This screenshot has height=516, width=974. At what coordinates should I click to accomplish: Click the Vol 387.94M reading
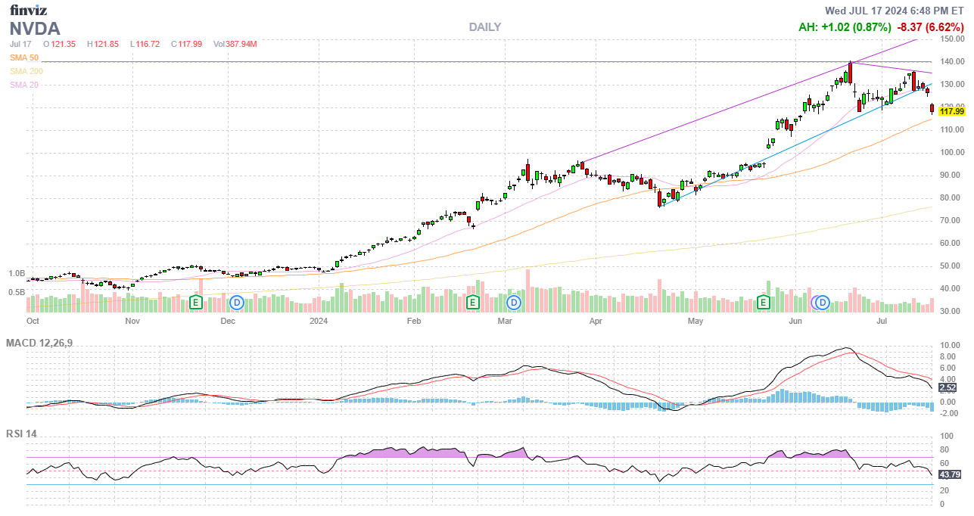coord(235,44)
